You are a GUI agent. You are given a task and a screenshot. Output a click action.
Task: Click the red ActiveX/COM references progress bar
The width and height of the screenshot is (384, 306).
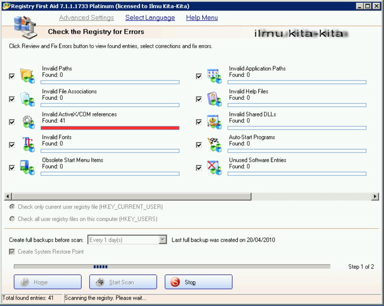110,128
